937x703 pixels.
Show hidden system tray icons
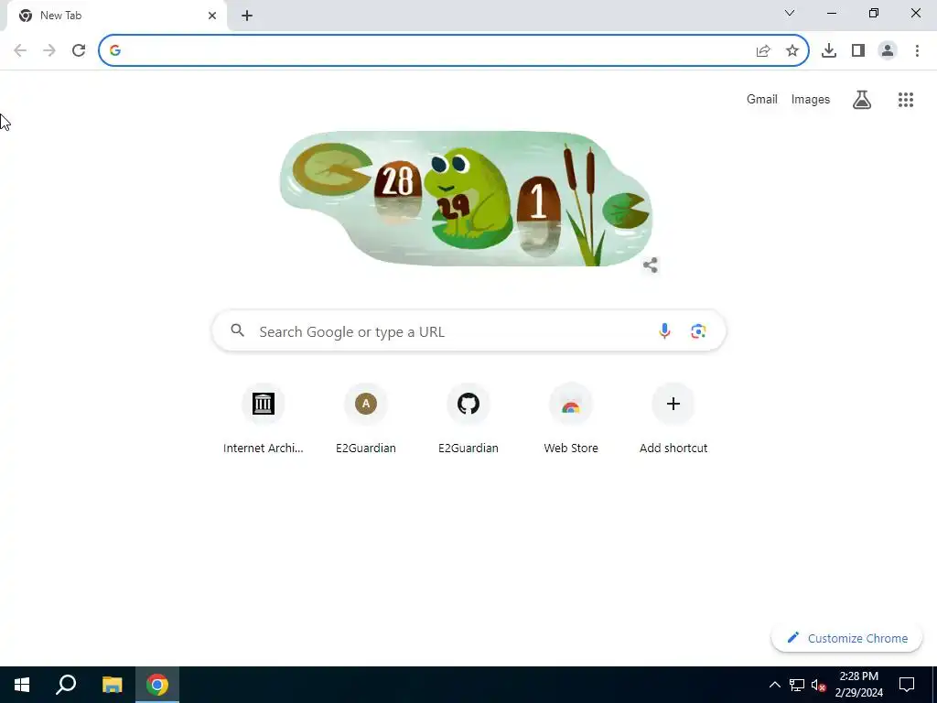[774, 685]
